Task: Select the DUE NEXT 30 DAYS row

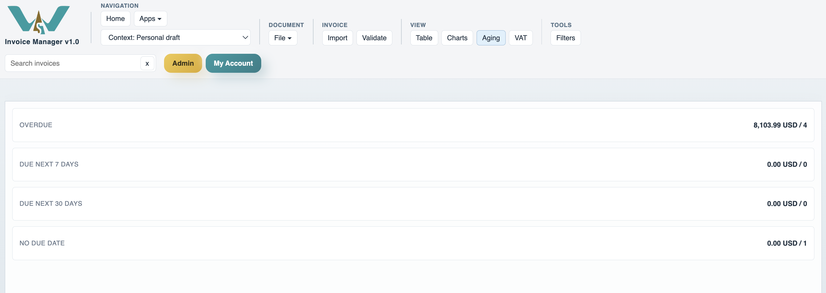Action: tap(413, 203)
